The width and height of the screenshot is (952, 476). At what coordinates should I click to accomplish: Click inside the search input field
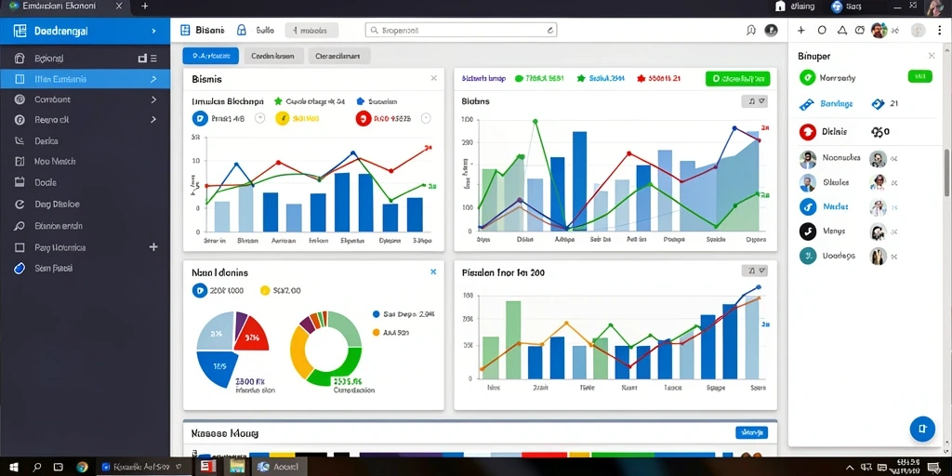click(x=461, y=30)
